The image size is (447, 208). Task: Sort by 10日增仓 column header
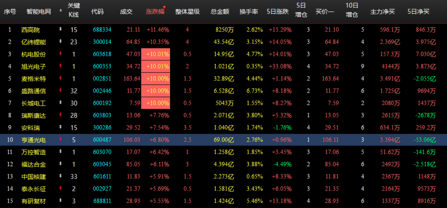coord(352,10)
